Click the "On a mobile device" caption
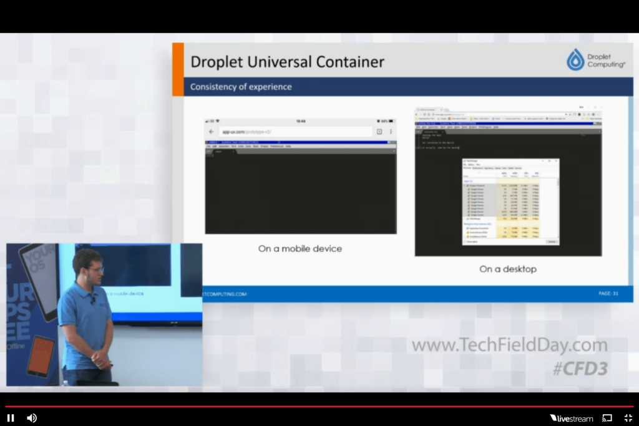This screenshot has height=426, width=639. [x=300, y=248]
